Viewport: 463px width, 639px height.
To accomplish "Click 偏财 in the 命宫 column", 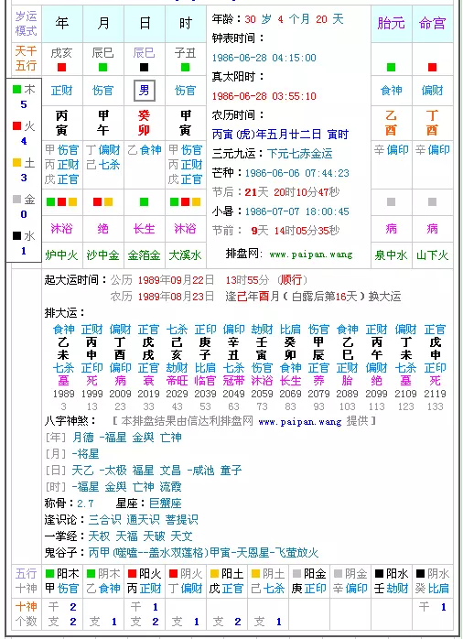I will [x=433, y=90].
